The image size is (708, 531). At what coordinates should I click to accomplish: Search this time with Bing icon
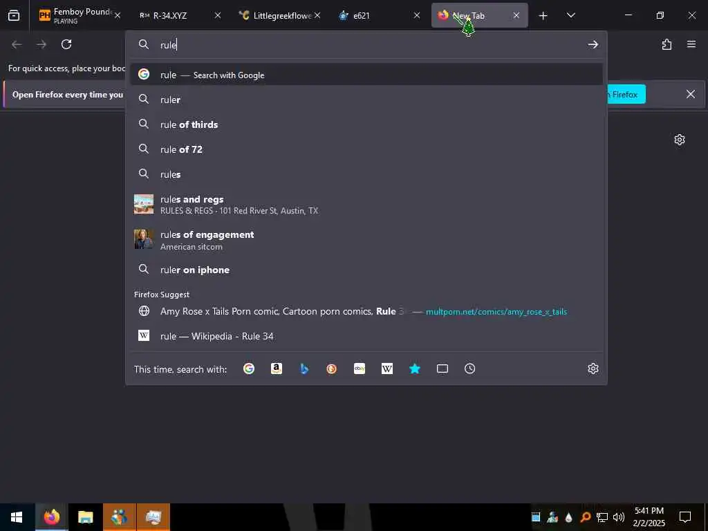(x=304, y=369)
